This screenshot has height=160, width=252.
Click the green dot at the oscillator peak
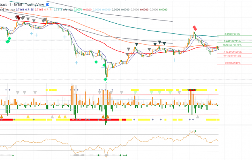(x=196, y=131)
